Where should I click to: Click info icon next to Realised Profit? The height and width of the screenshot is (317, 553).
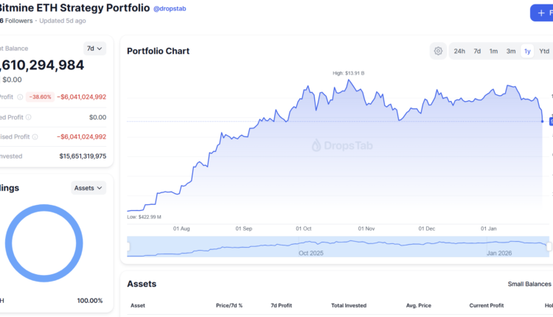coord(28,116)
